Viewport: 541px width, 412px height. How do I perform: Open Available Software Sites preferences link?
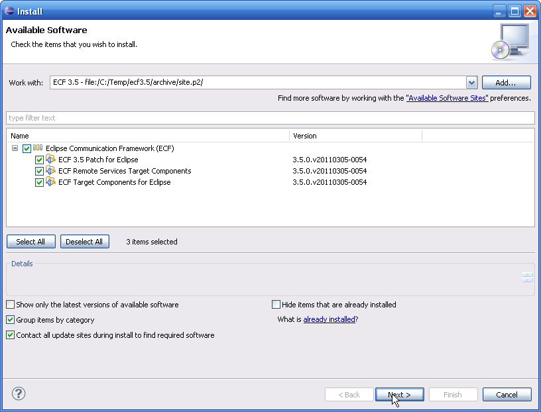click(447, 98)
